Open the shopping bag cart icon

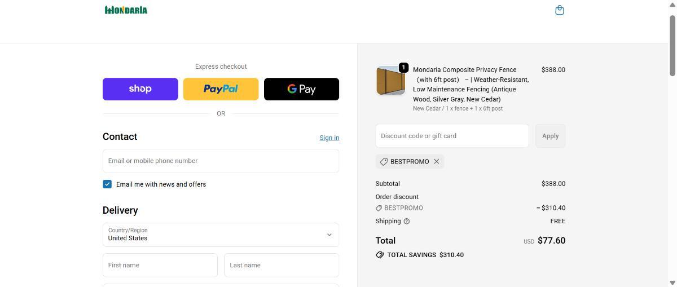coord(560,10)
